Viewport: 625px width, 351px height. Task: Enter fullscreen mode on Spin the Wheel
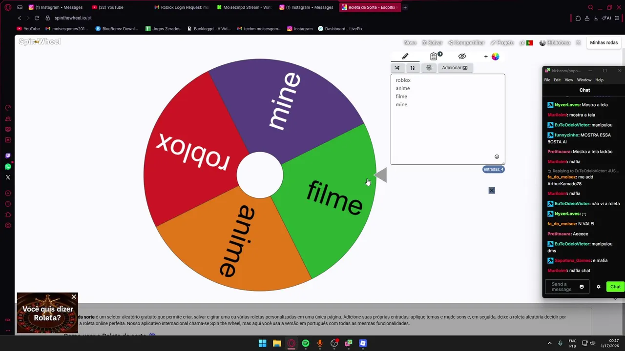pos(578,43)
